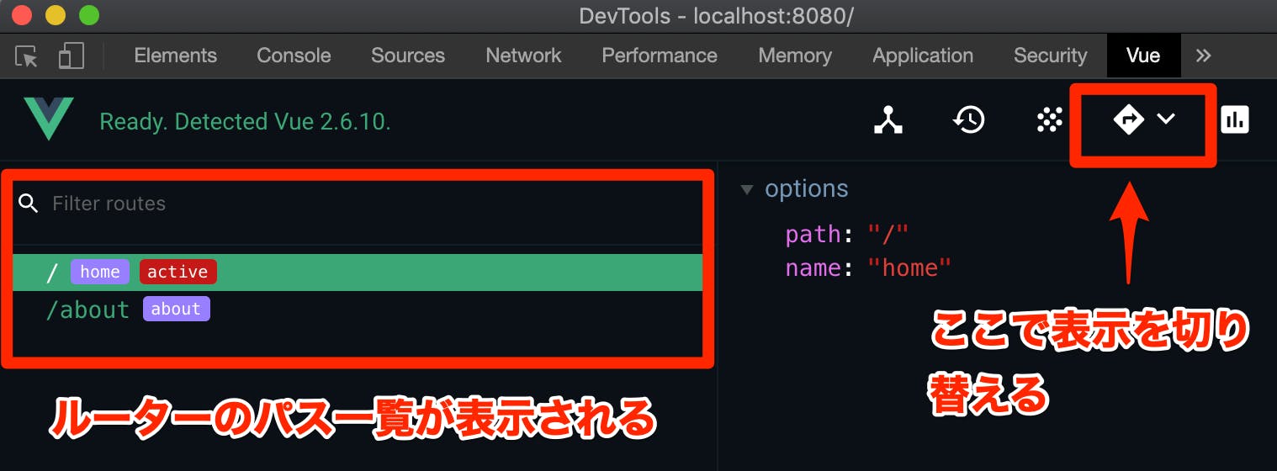Switch to the Network tab
1277x471 pixels.
[523, 56]
